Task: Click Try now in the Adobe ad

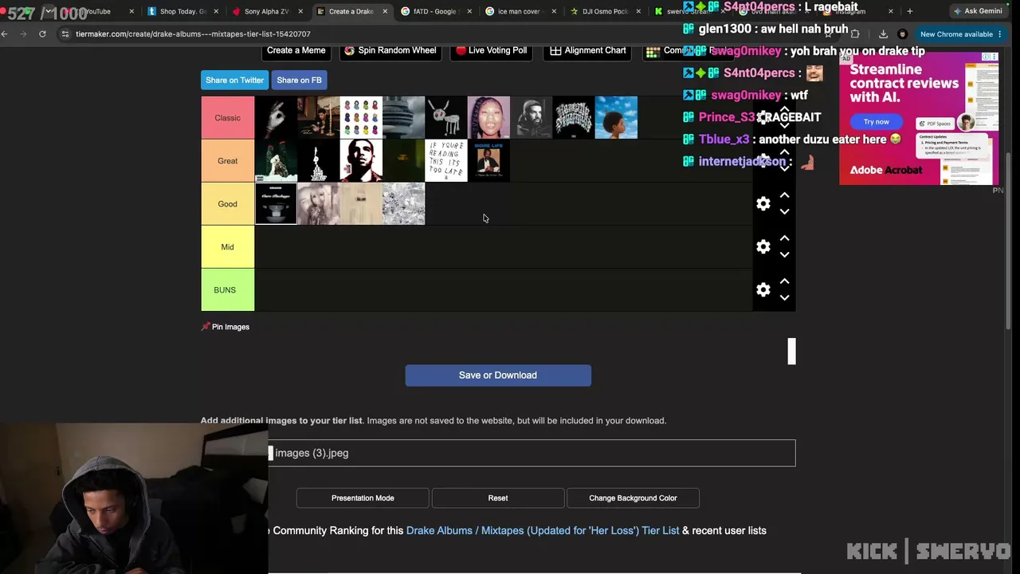Action: coord(876,122)
